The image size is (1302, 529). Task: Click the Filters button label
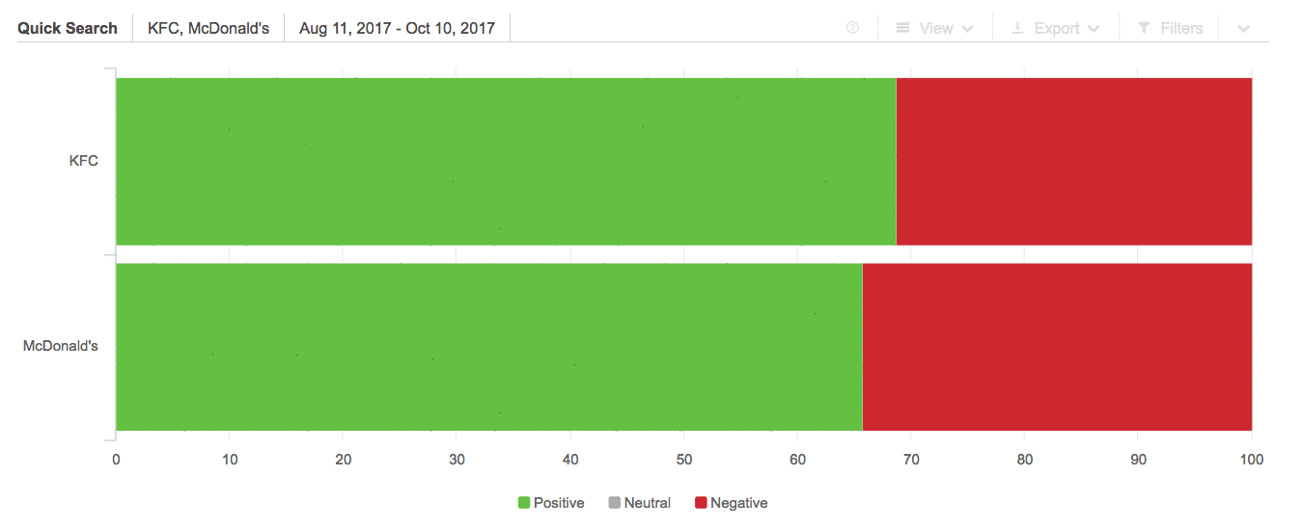point(1181,28)
